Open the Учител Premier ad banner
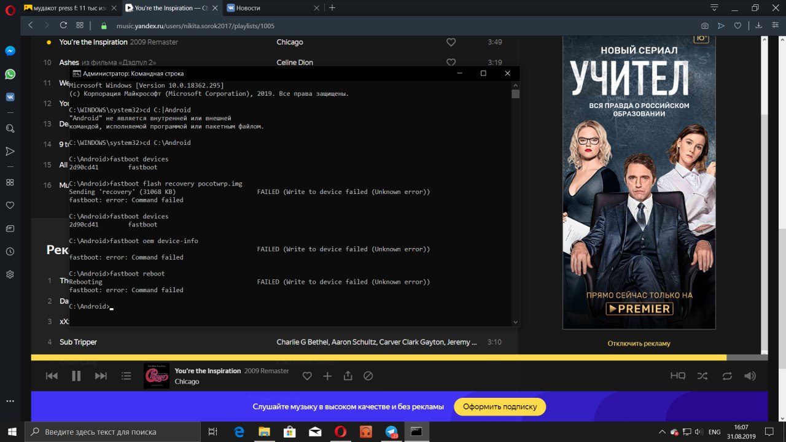This screenshot has width=786, height=442. [639, 182]
